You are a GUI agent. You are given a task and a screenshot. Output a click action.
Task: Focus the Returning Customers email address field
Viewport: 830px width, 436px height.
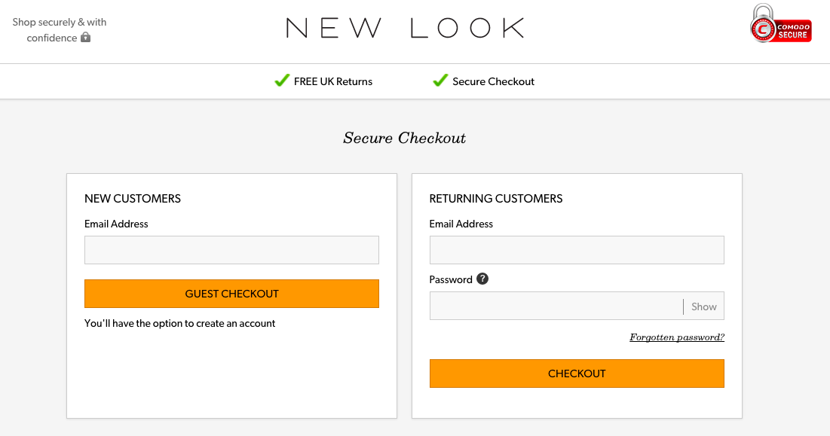[x=577, y=250]
